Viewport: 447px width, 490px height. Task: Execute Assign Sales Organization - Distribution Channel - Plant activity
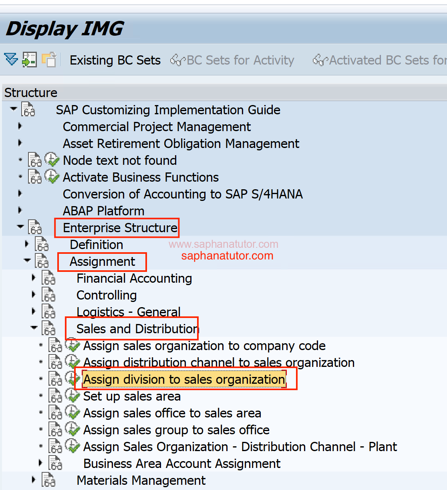(72, 446)
